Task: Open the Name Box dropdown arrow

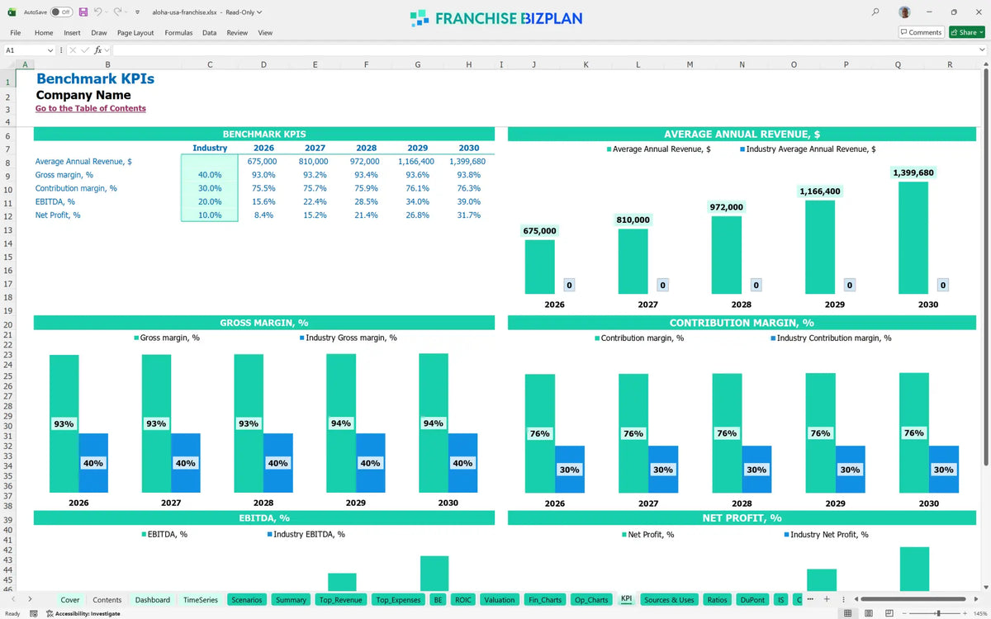Action: point(50,50)
